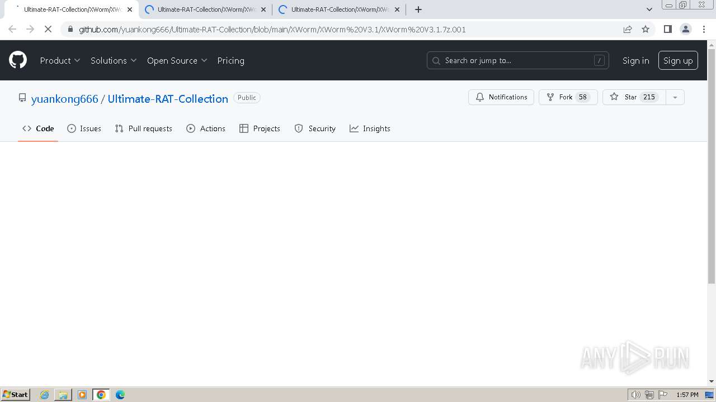Open the Action Center flag icon

(x=663, y=395)
